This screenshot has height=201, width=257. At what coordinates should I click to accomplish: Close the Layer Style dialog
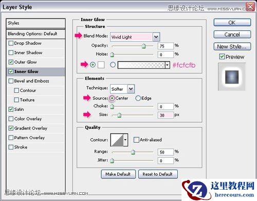[x=250, y=7]
